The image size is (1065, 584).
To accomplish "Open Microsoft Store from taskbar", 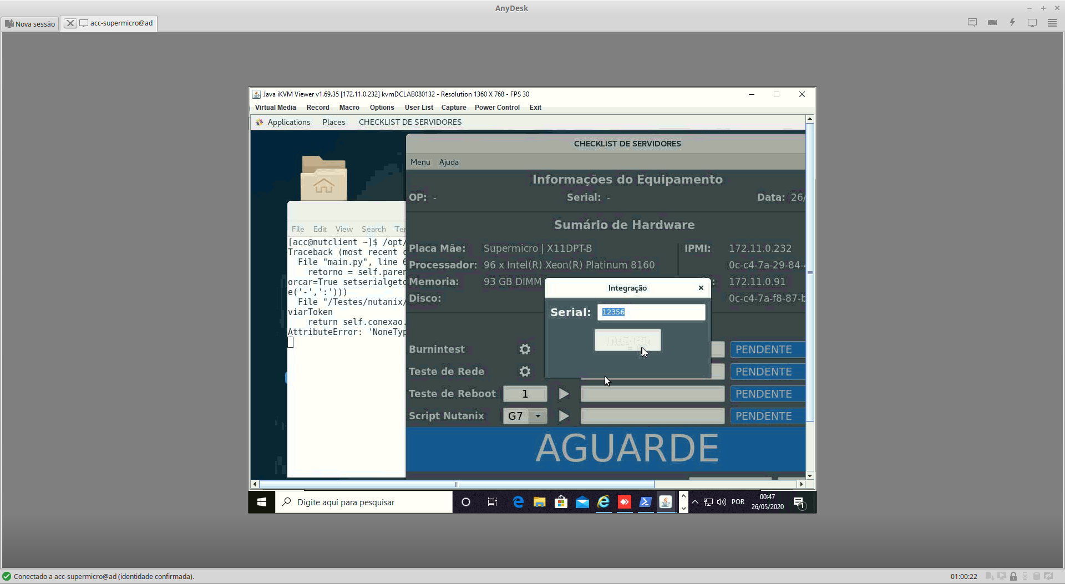I will [x=561, y=502].
